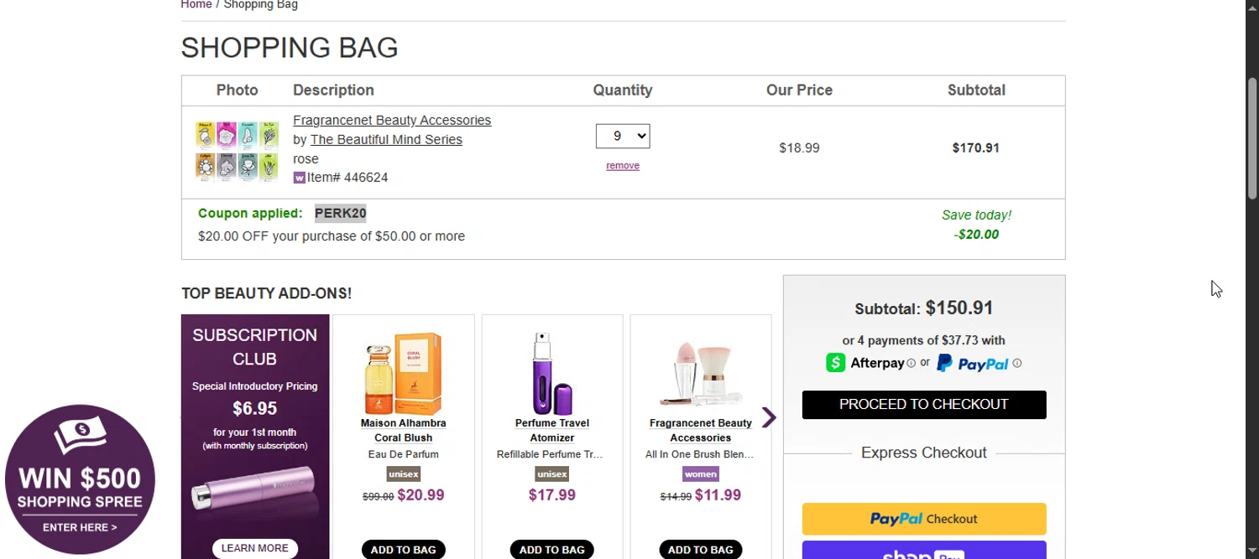Open Fragrancenet Beauty Accessories add-on title link
The width and height of the screenshot is (1259, 559).
[701, 431]
